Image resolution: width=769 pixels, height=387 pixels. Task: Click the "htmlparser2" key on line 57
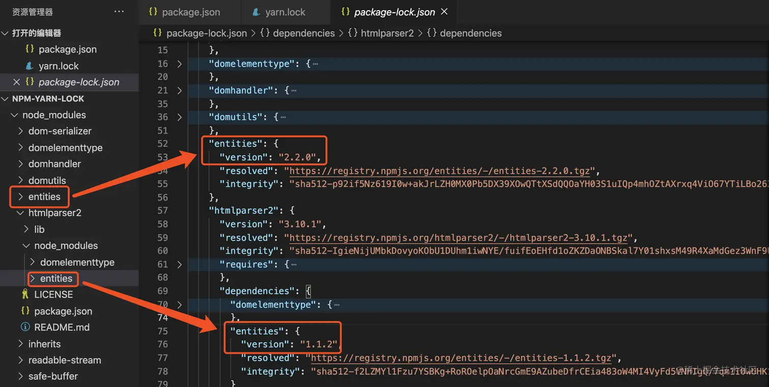tap(244, 211)
